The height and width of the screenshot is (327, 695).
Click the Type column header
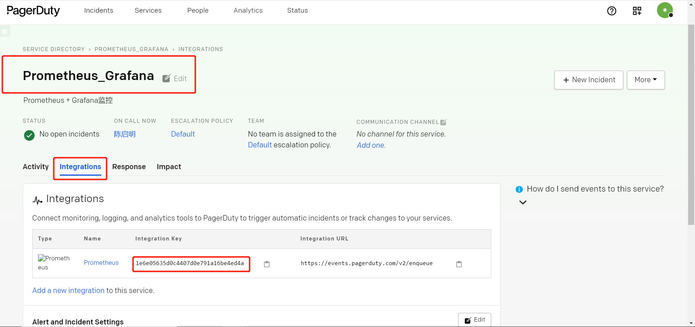tap(45, 239)
